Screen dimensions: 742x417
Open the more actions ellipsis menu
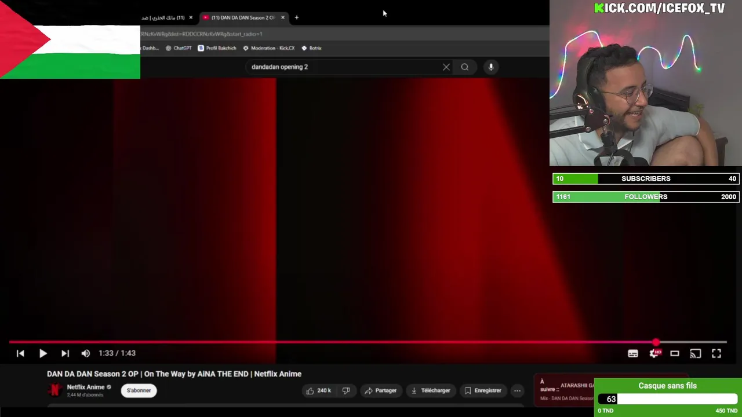[517, 390]
